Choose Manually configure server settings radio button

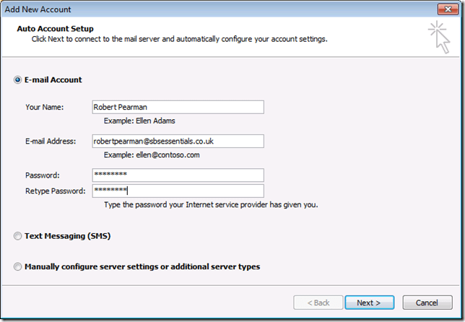pyautogui.click(x=17, y=266)
